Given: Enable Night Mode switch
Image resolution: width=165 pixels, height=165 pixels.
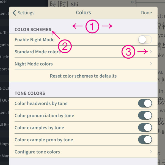Looking at the screenshot, I should click(145, 40).
